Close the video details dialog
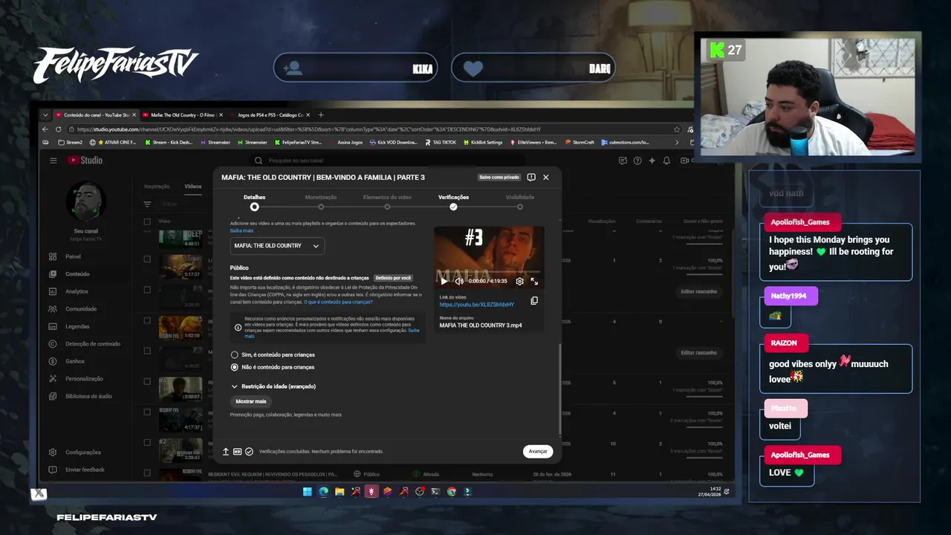 point(546,178)
